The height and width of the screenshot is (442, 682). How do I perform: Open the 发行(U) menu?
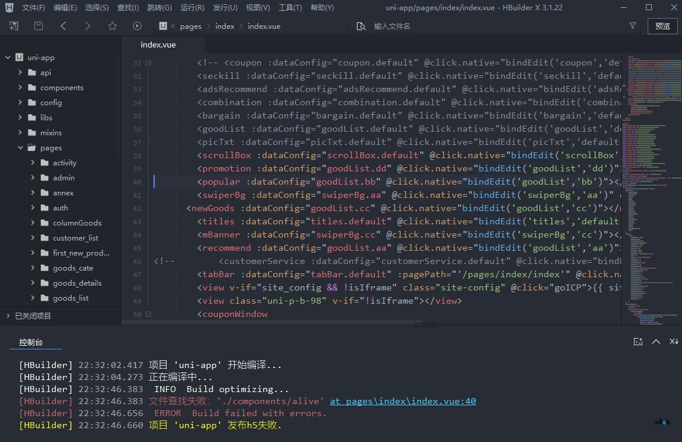(225, 7)
